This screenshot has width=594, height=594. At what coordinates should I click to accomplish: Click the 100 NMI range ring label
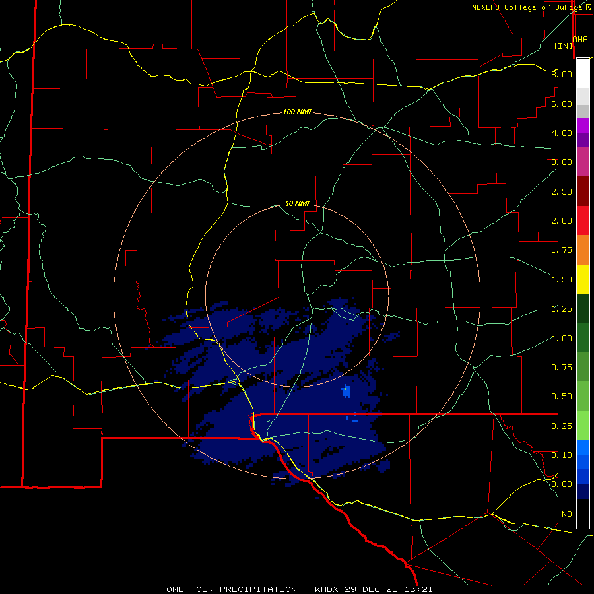coord(298,112)
